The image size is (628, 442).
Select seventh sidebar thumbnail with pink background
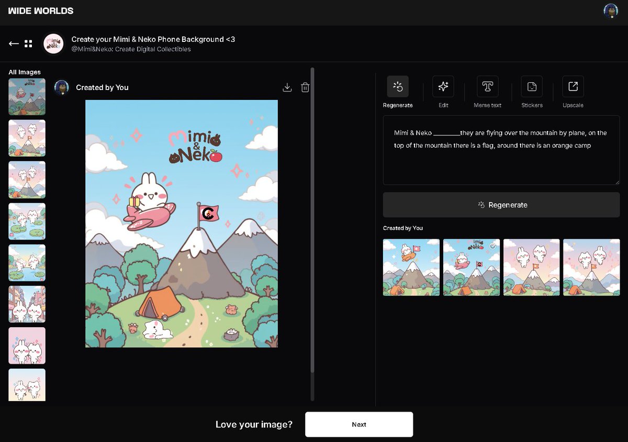(27, 346)
